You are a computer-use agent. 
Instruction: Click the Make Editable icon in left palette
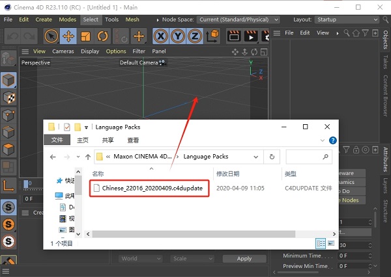point(8,59)
